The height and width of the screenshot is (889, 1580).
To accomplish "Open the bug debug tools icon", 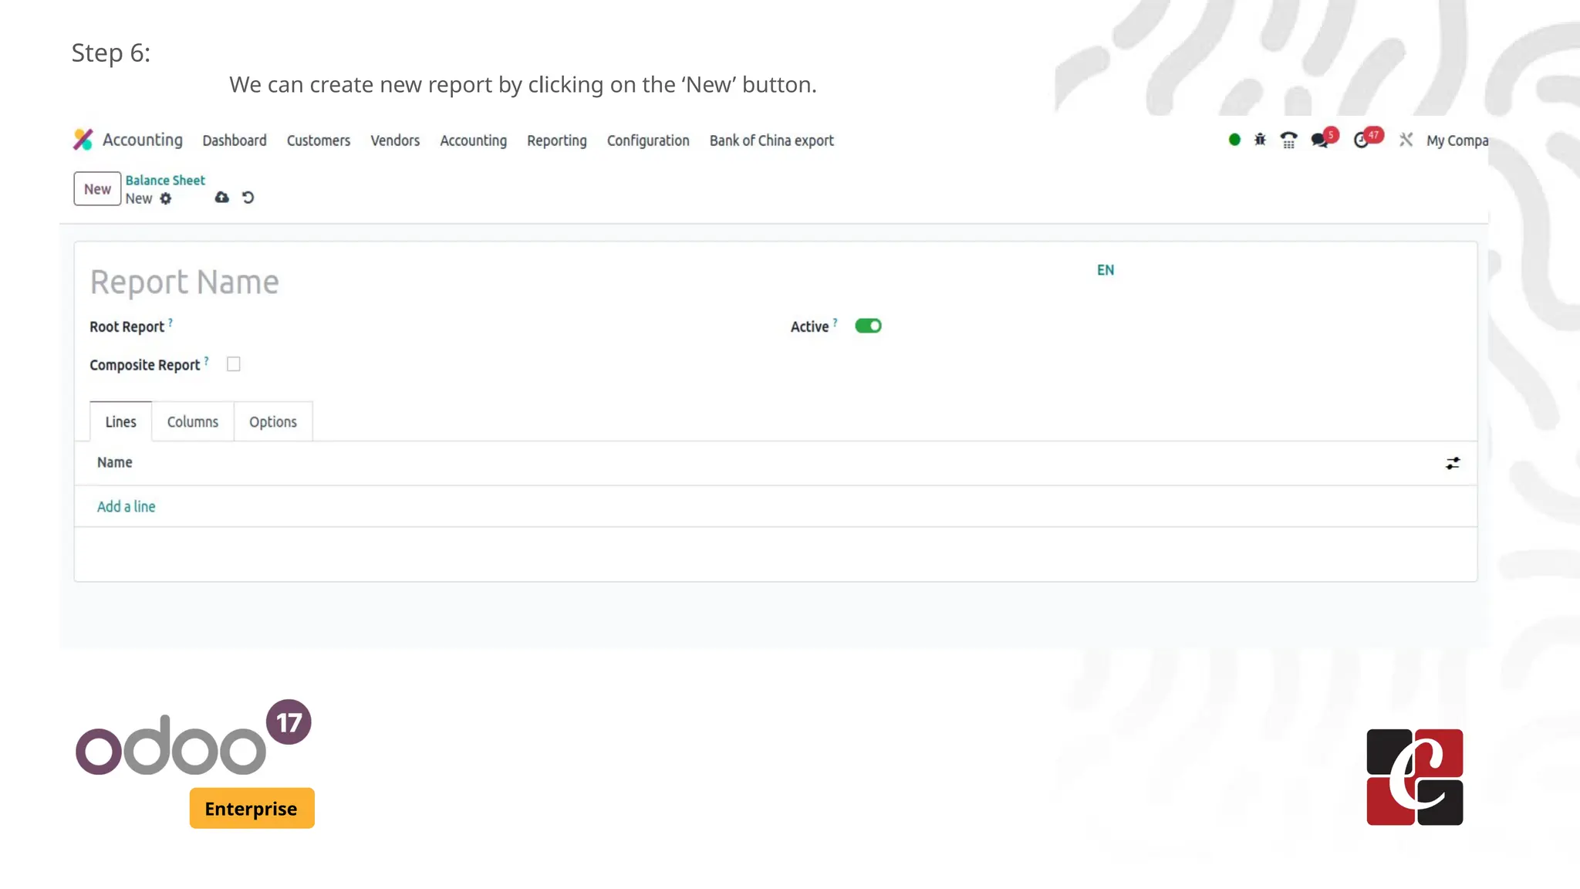I will tap(1260, 140).
